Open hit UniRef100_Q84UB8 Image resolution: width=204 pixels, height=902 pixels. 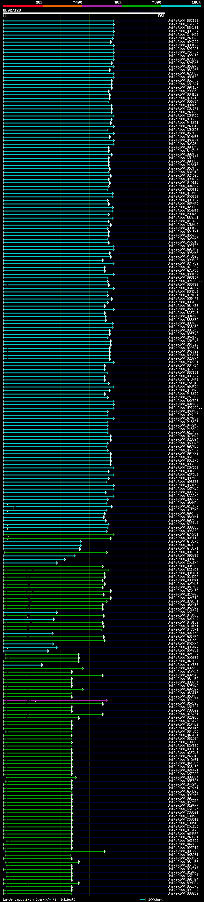(183, 862)
